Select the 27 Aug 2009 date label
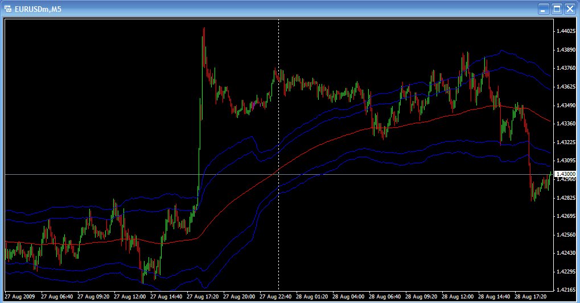 (x=19, y=296)
